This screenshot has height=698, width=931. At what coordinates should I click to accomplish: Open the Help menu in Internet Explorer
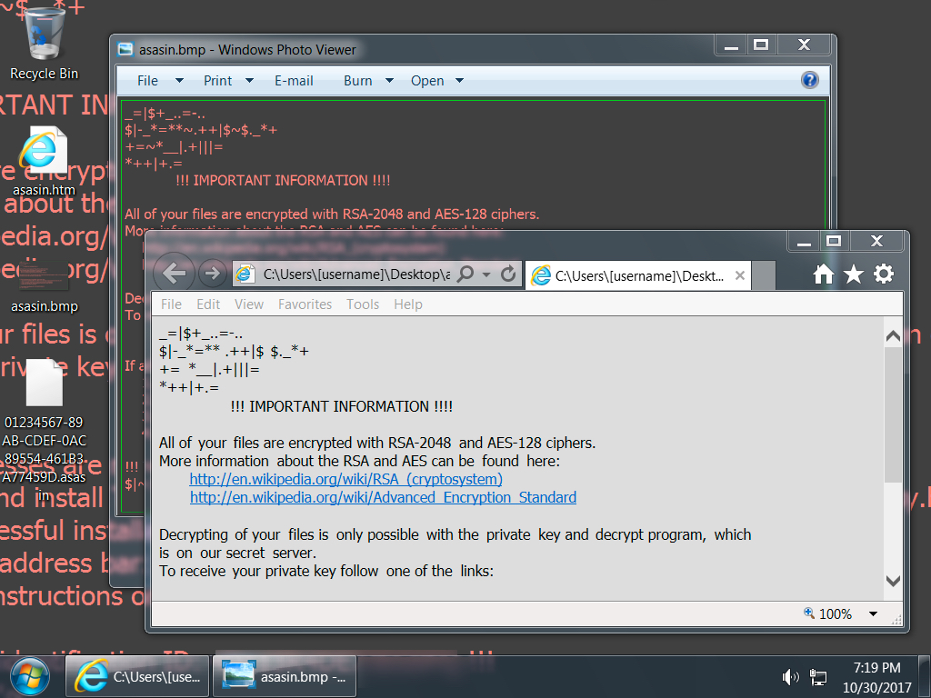[408, 304]
